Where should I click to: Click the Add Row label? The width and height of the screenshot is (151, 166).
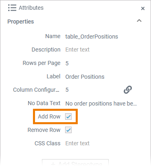49,116
